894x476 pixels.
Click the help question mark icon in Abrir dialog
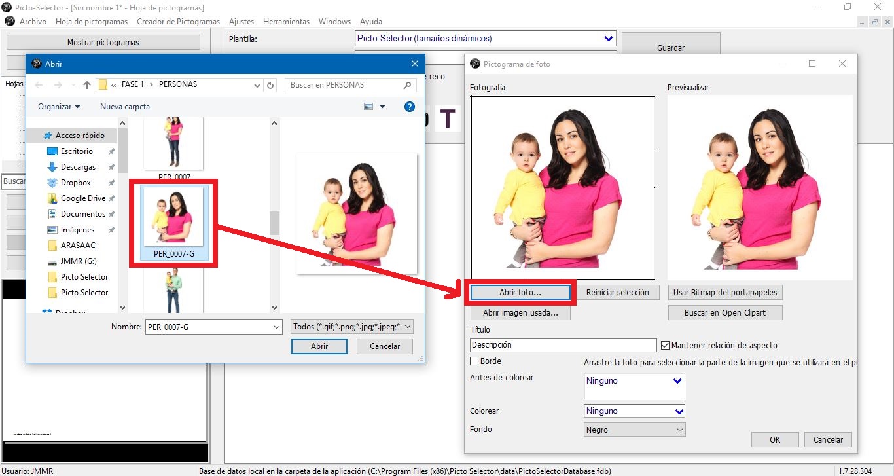pos(410,106)
